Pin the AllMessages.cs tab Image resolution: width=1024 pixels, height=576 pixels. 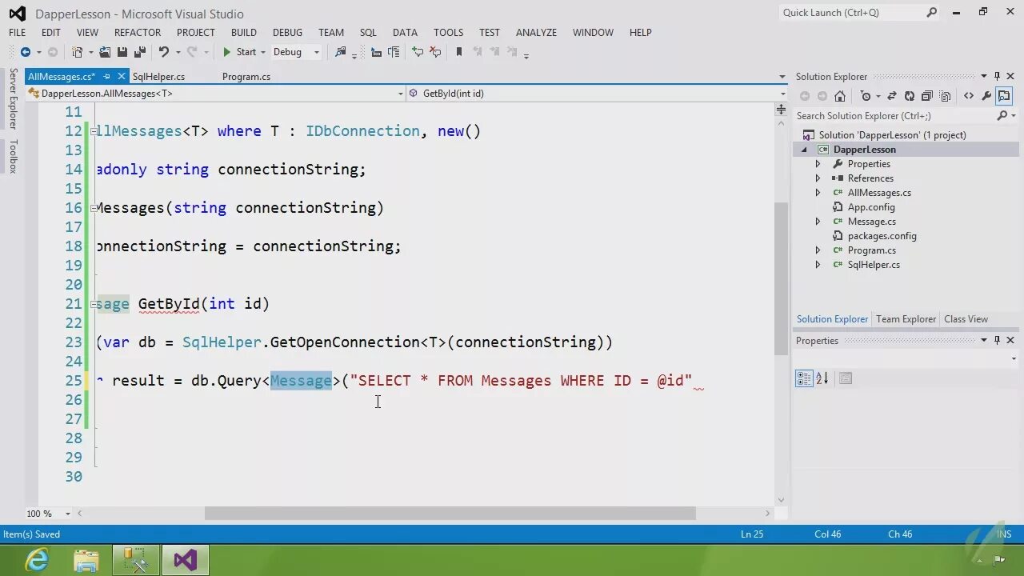click(106, 77)
